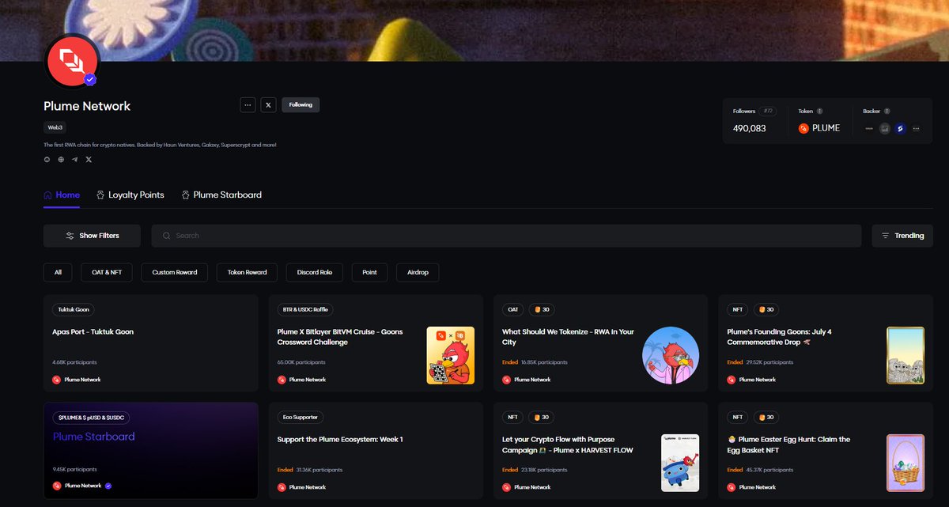Click the X share button next to Following
949x507 pixels.
click(x=269, y=104)
